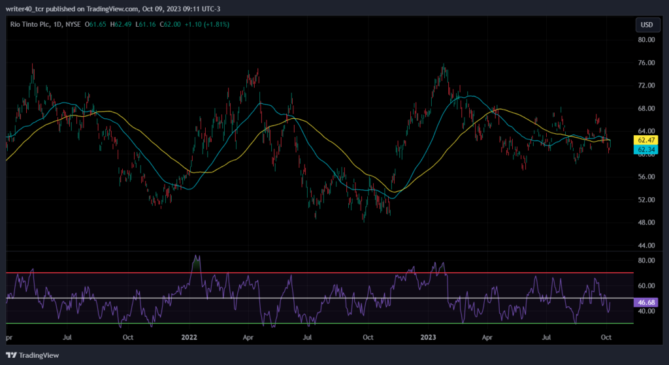Click the cyan 62.34 moving average price label
The height and width of the screenshot is (365, 669).
point(646,150)
